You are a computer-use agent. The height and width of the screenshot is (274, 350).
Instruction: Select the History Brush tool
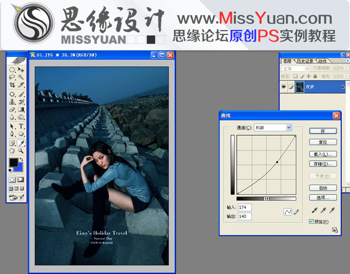21,102
